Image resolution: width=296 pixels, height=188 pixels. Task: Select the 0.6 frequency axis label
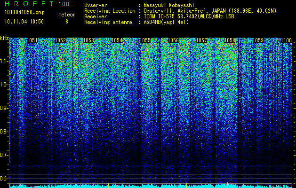pyautogui.click(x=3, y=179)
